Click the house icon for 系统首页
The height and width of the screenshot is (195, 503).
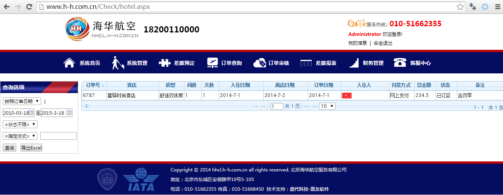(69, 63)
